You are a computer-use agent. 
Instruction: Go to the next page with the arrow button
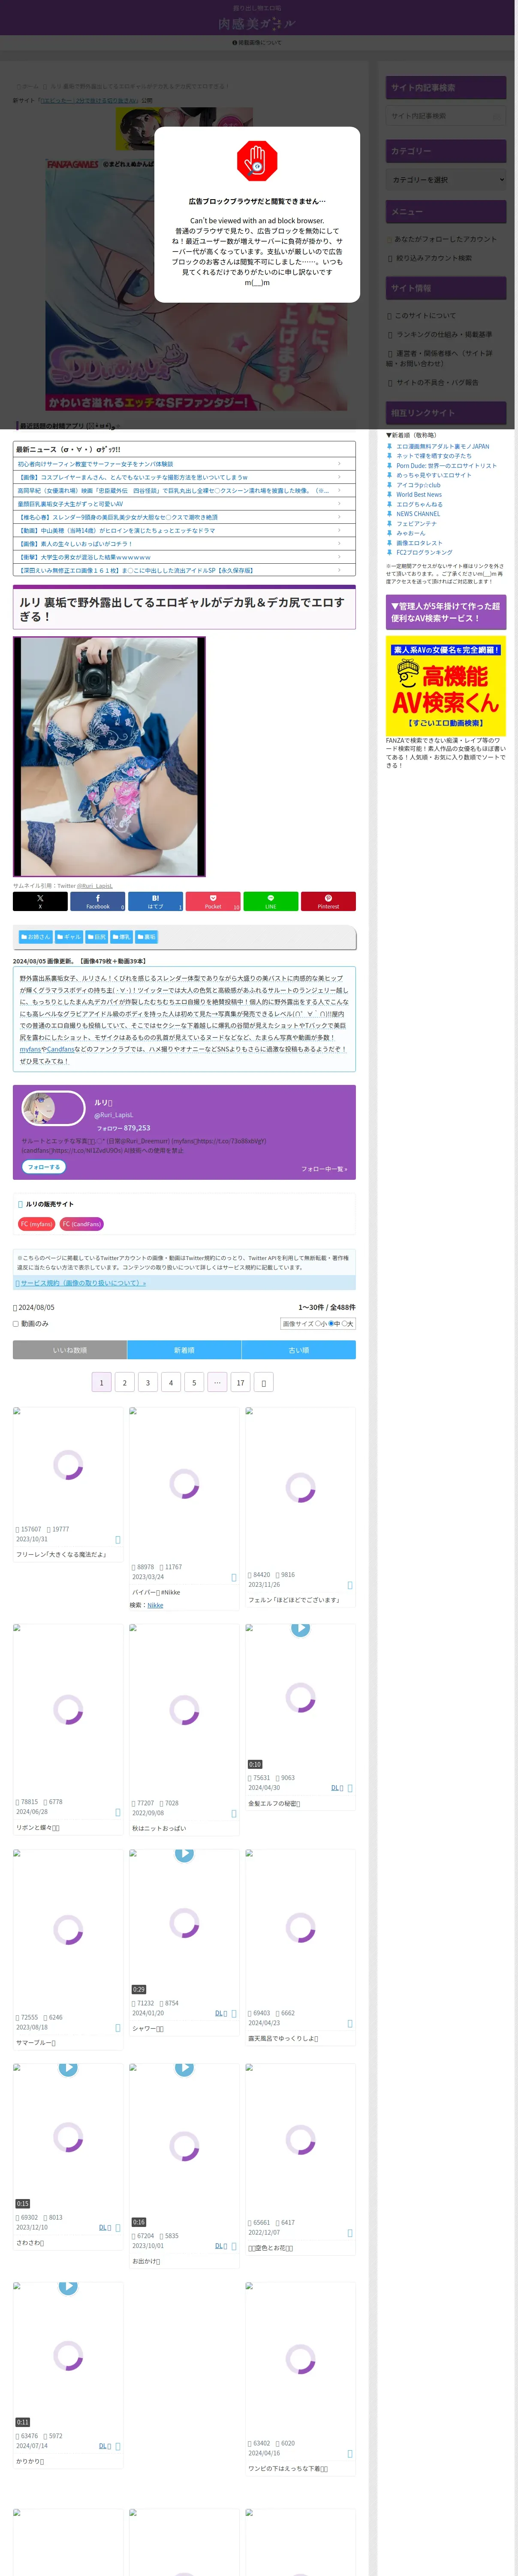point(263,1382)
